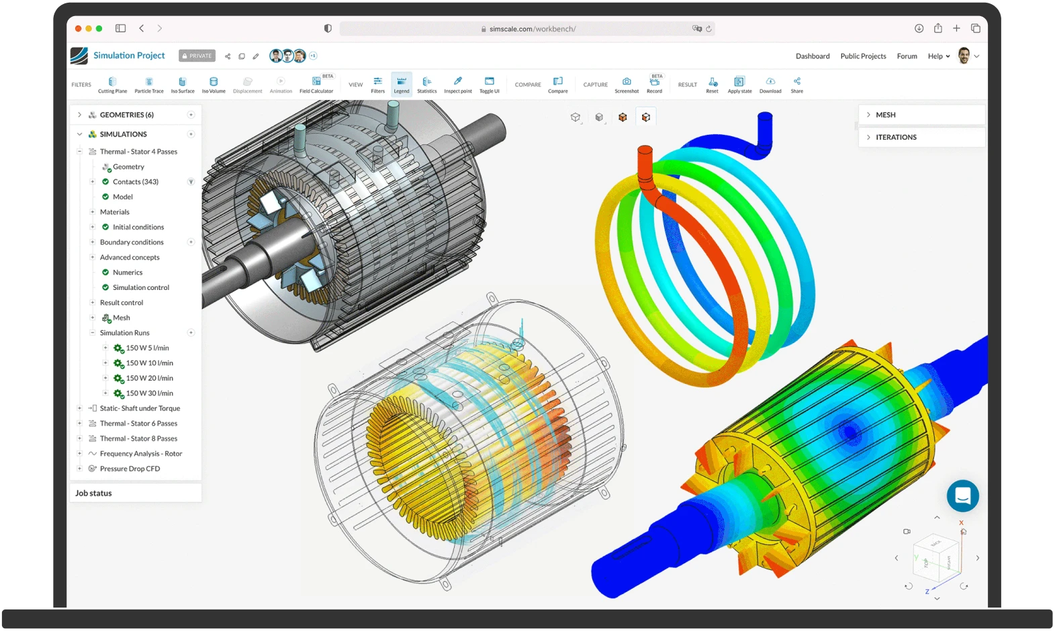Select the Cutting Plane filter
This screenshot has height=631, width=1055.
click(112, 85)
